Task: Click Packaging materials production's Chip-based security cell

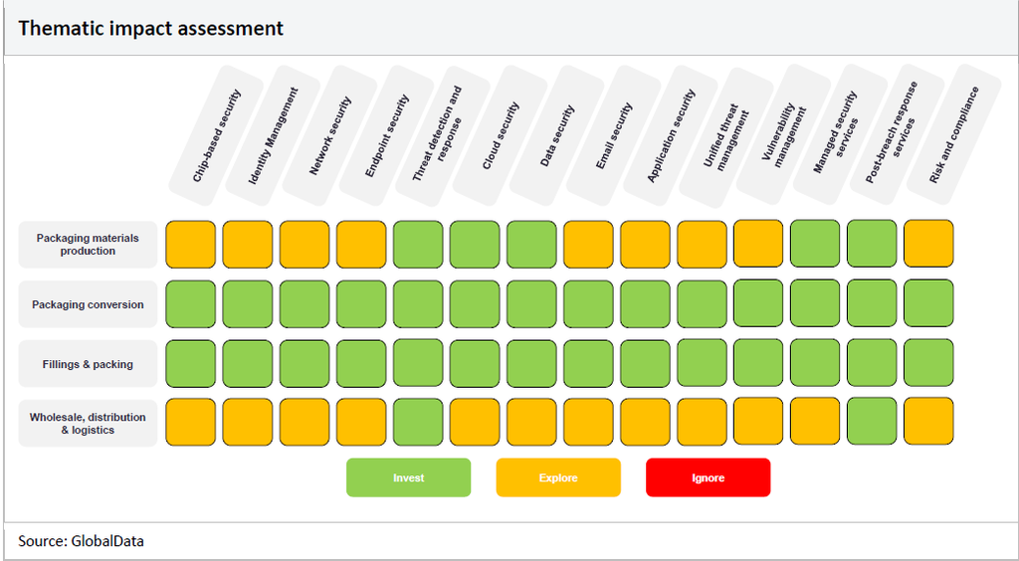Action: [x=190, y=245]
